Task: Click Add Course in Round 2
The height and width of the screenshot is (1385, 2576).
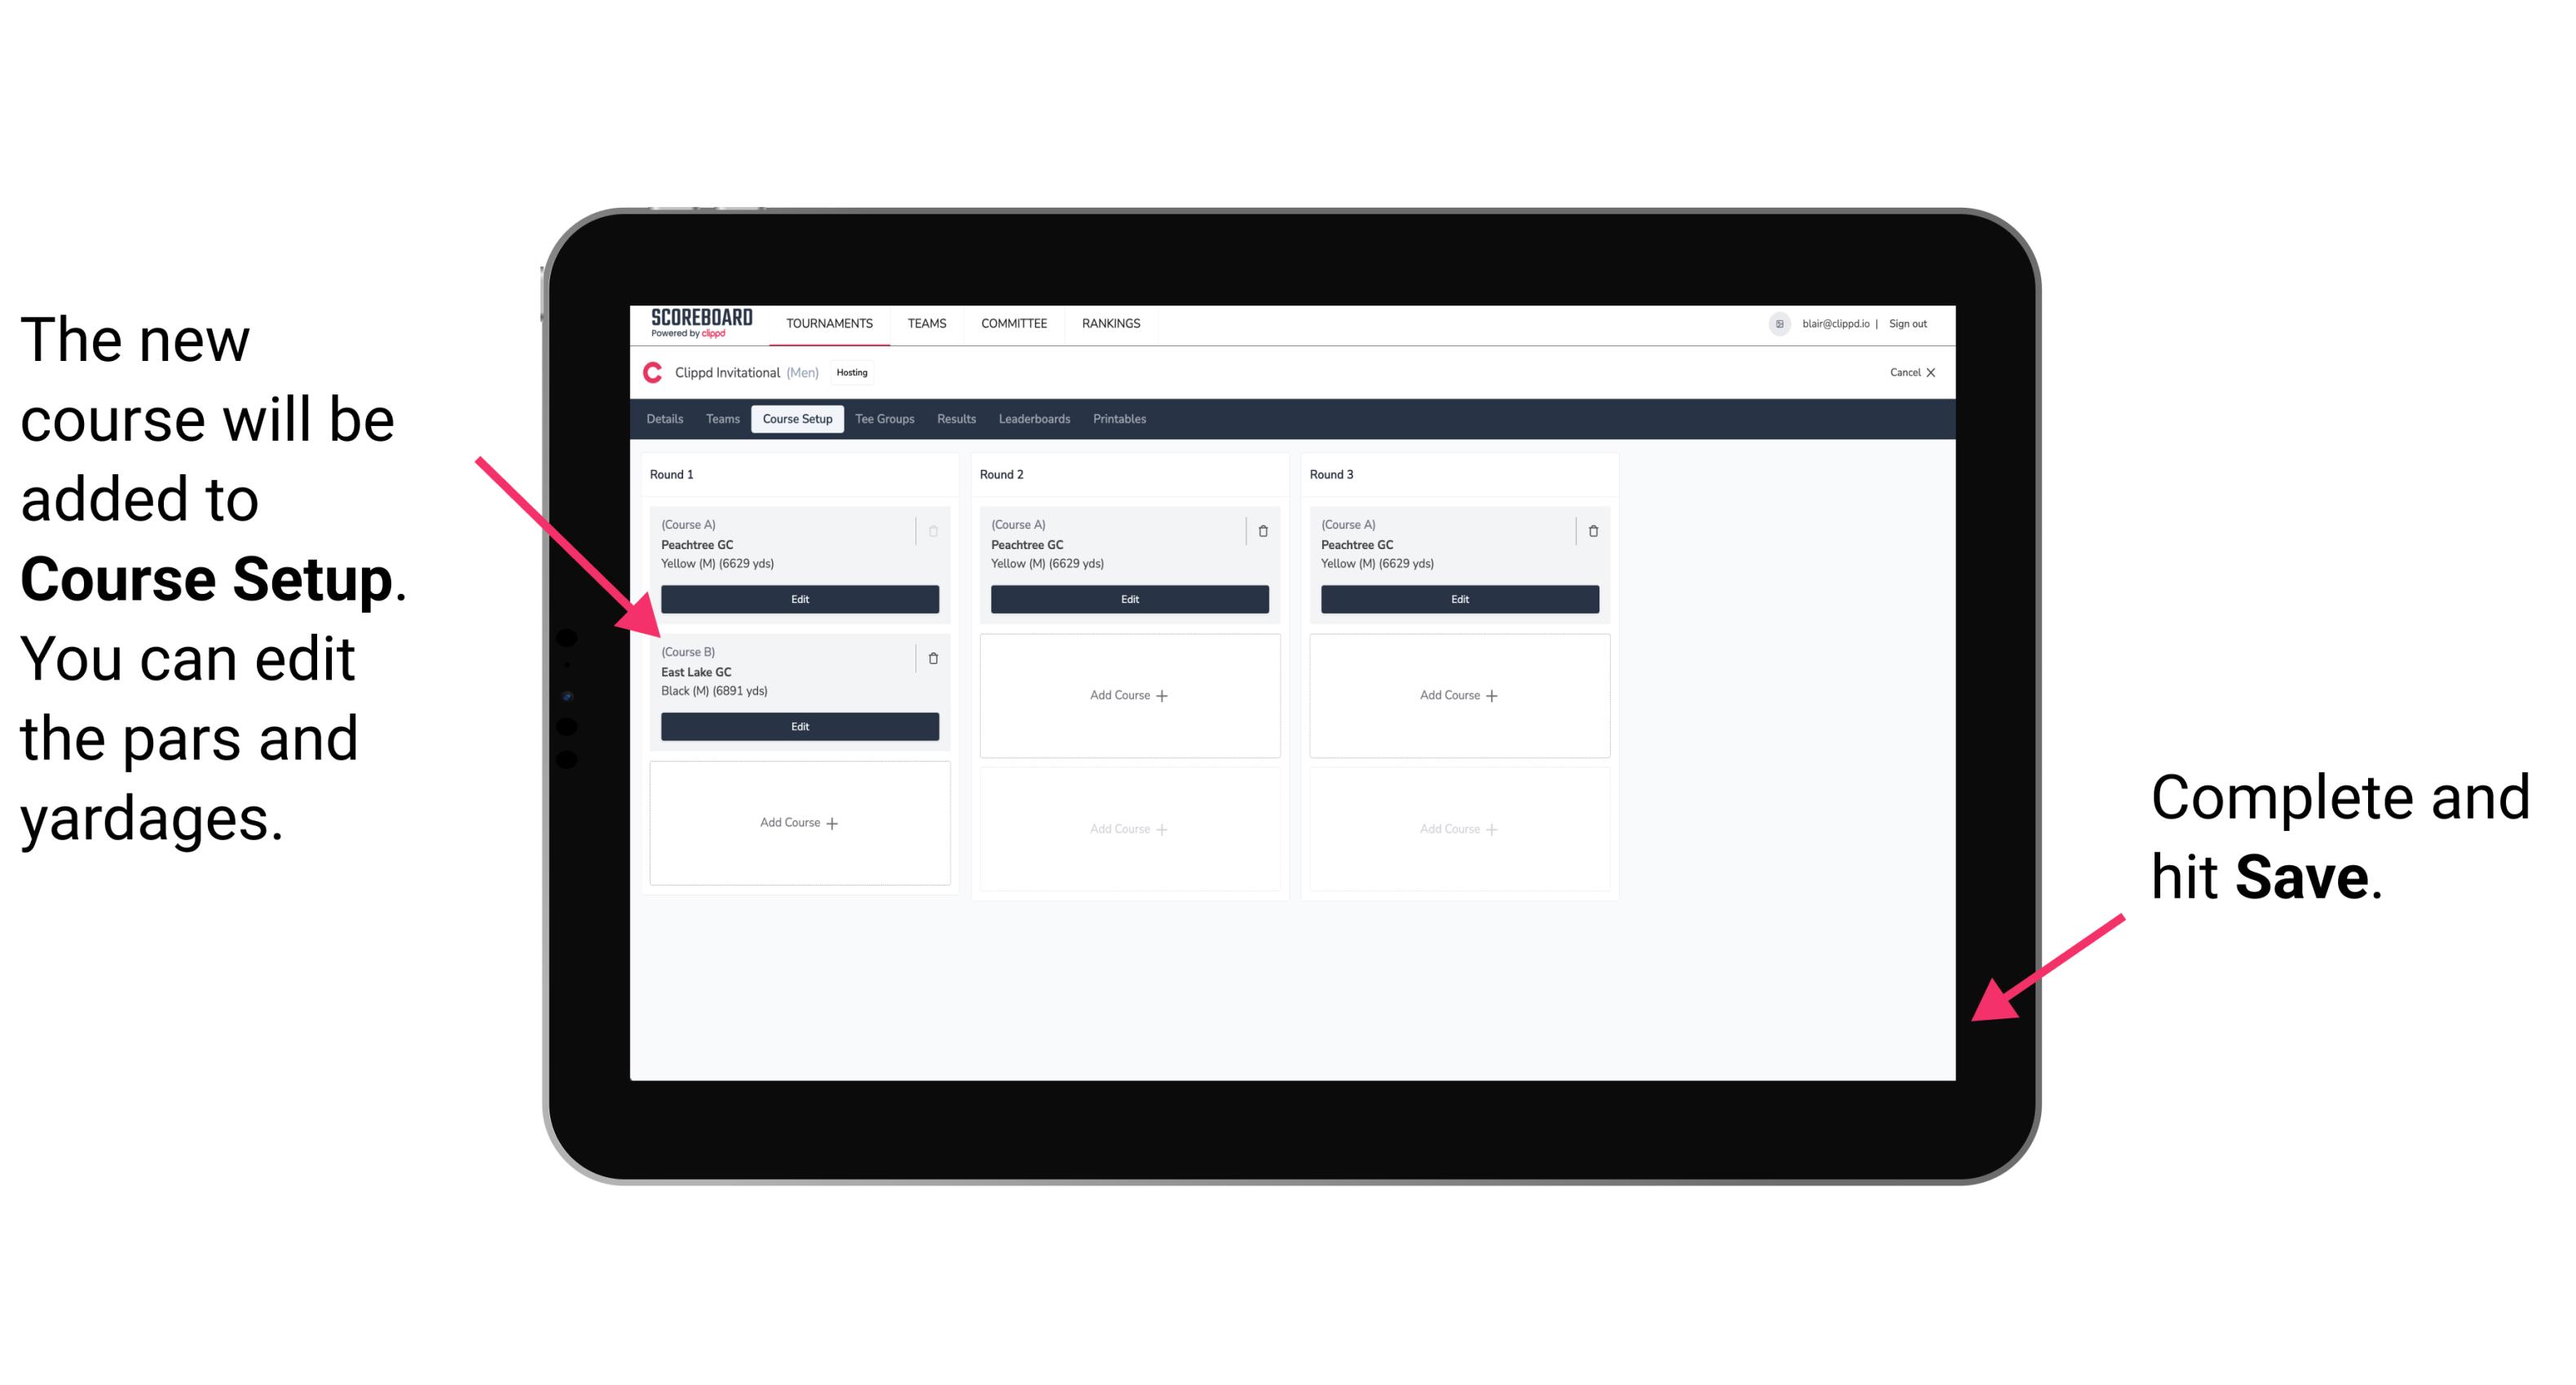Action: click(1126, 692)
